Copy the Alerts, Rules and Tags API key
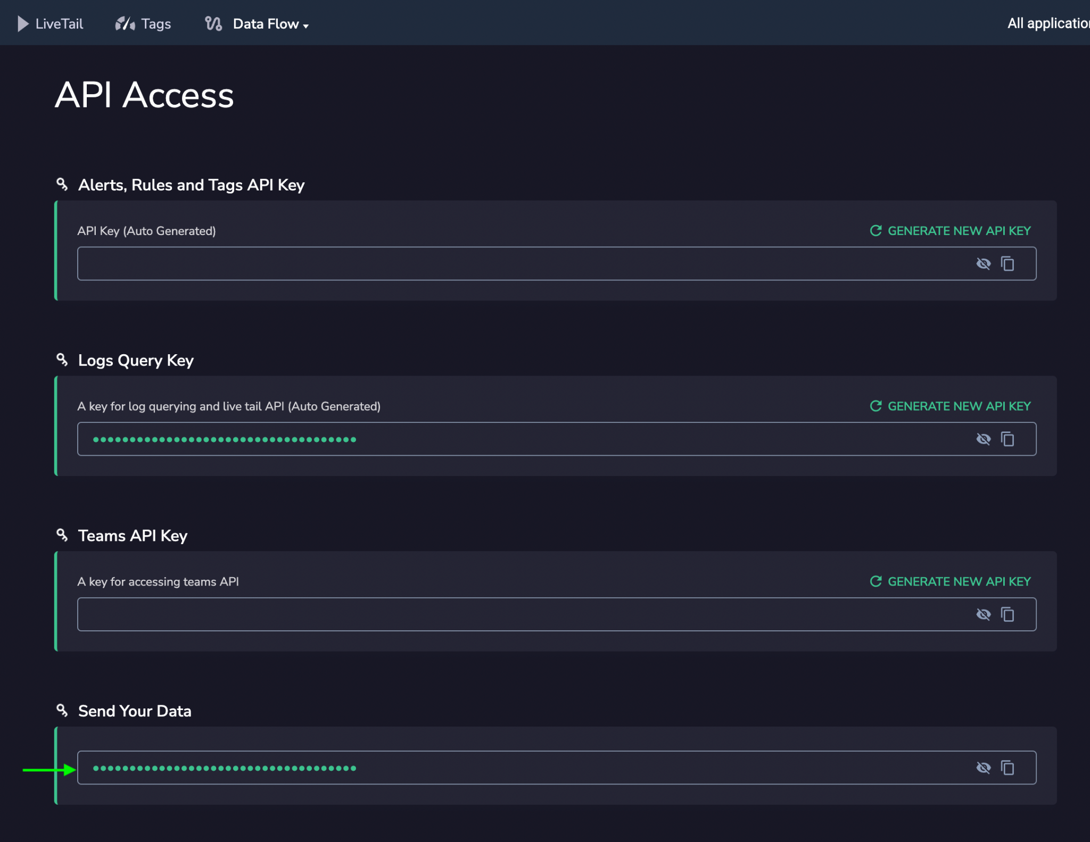Viewport: 1090px width, 842px height. click(x=1008, y=264)
